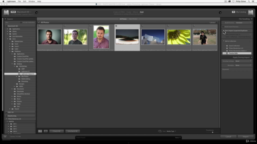Select the Receipts folder icon
This screenshot has width=257, height=144.
pyautogui.click(x=17, y=84)
